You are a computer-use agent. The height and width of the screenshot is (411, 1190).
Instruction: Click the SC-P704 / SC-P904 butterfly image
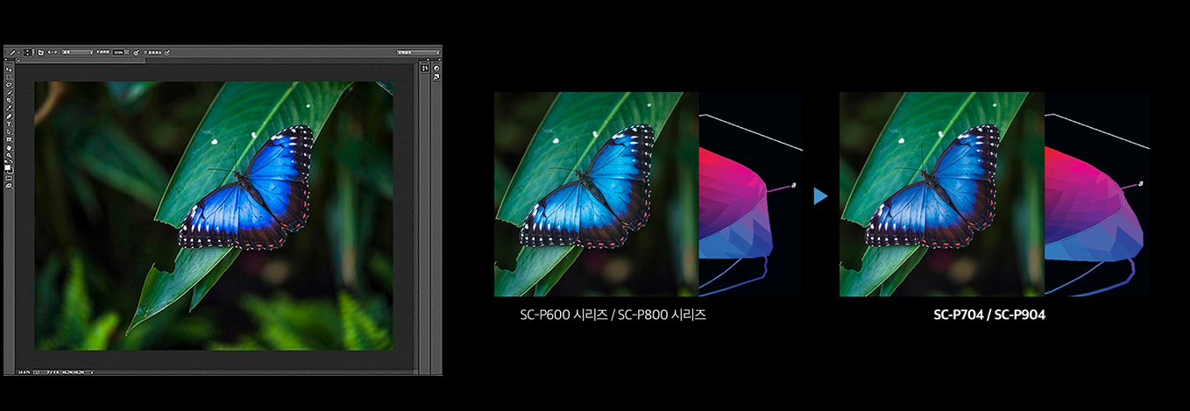pyautogui.click(x=941, y=194)
